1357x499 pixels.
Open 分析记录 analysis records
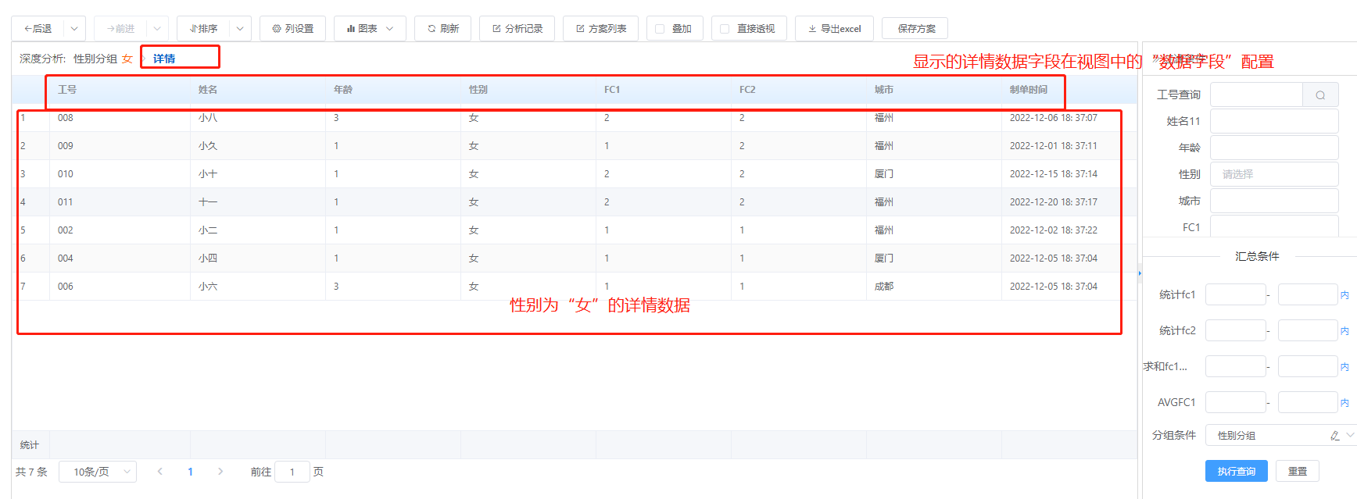(x=517, y=29)
